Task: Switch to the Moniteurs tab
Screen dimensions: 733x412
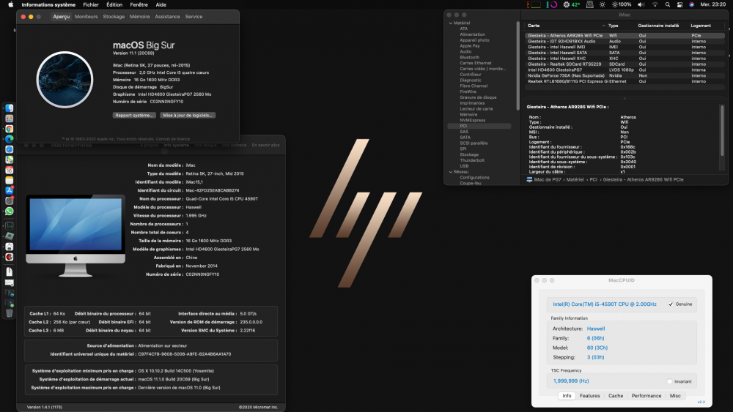Action: pos(86,16)
